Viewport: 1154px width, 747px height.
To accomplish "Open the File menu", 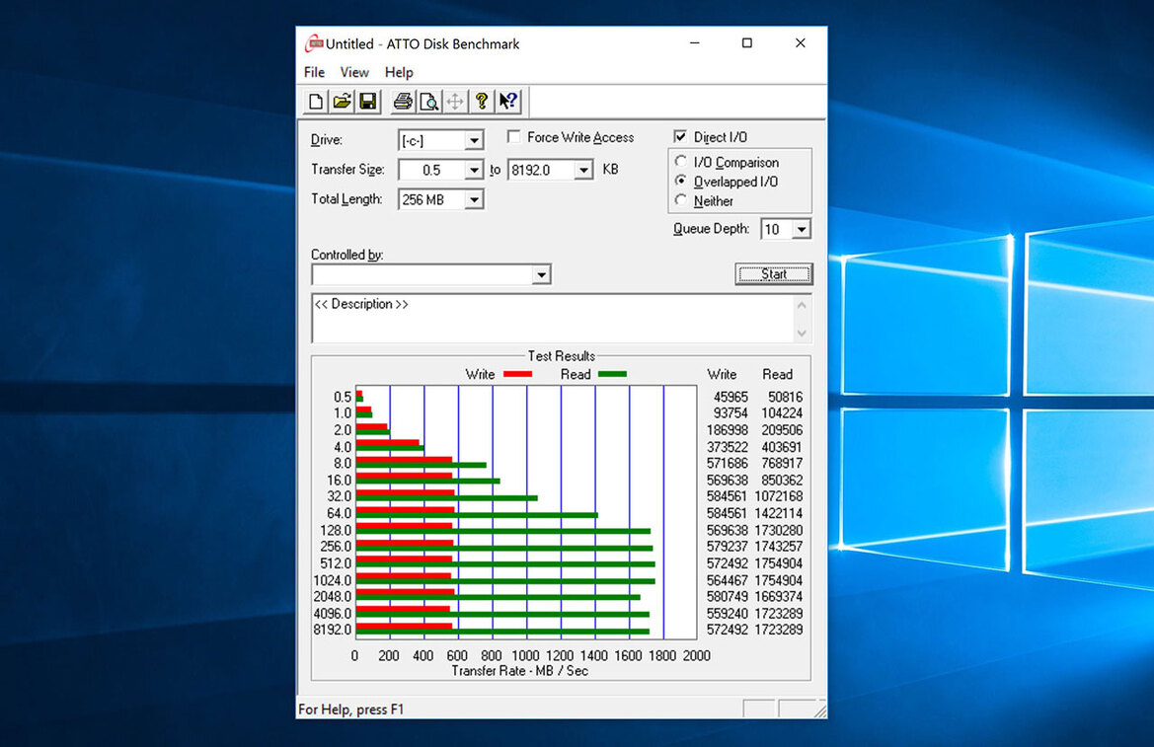I will (x=314, y=72).
